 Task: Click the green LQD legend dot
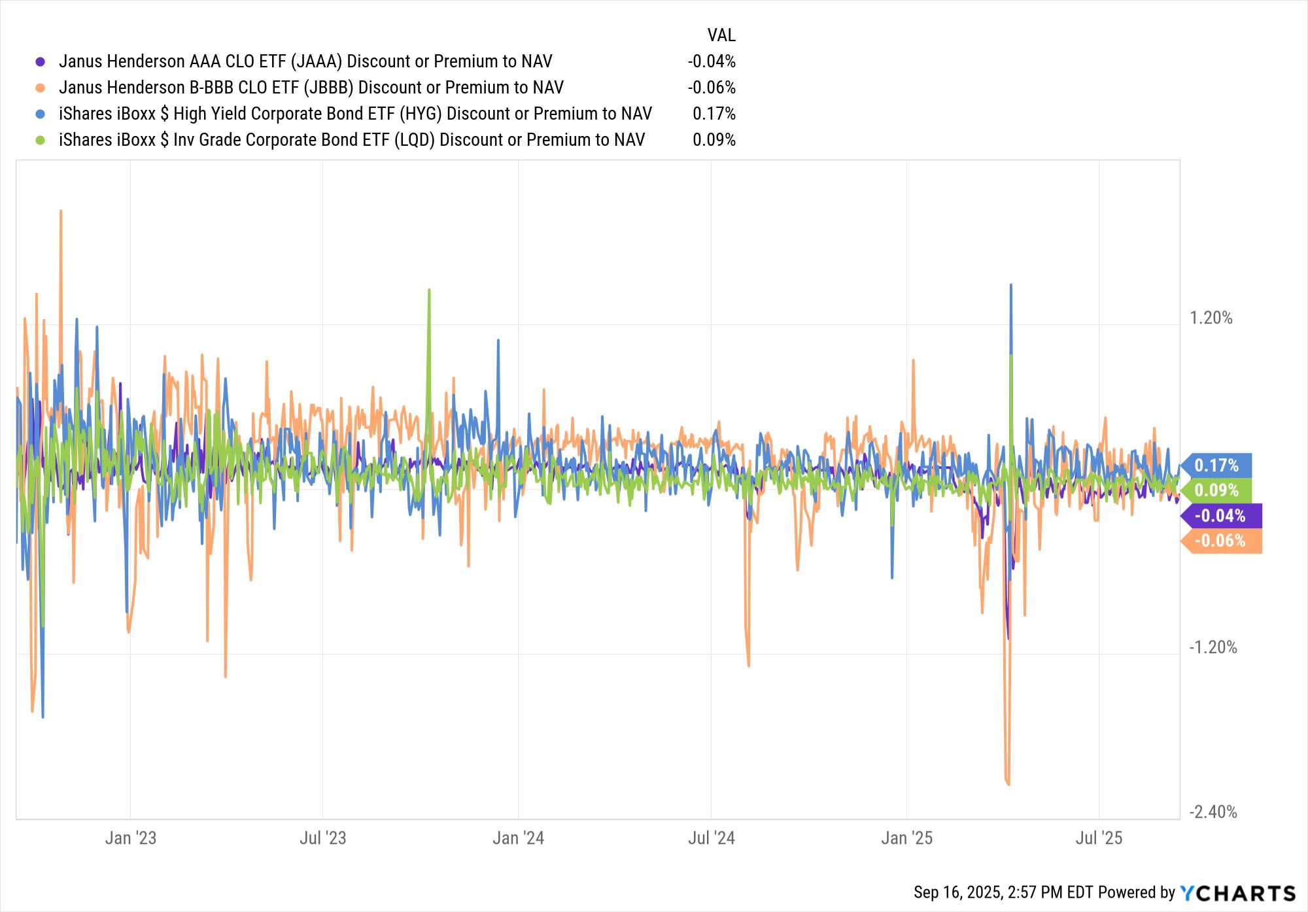(41, 141)
